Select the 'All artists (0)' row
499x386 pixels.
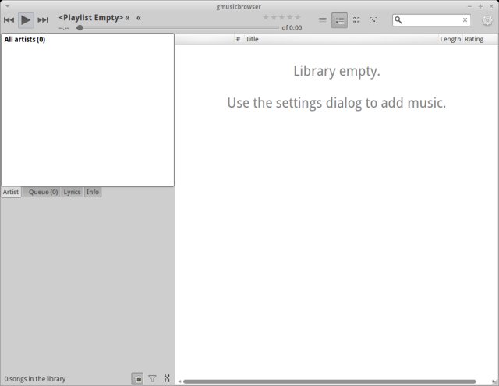87,40
